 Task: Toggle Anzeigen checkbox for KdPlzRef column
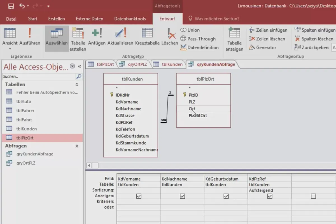point(270,196)
